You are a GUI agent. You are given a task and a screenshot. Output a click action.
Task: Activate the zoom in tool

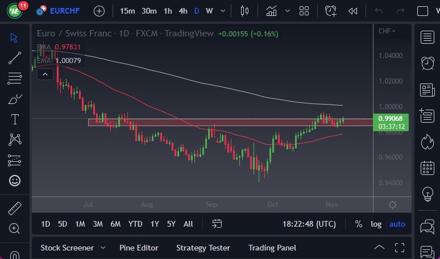coord(14,229)
